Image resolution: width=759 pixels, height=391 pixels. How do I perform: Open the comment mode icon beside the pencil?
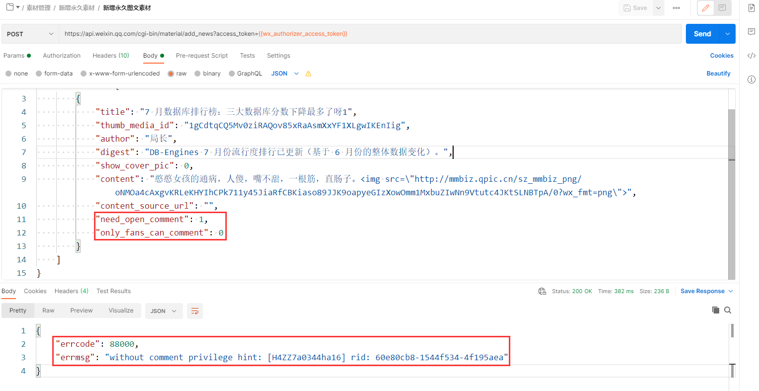point(722,8)
